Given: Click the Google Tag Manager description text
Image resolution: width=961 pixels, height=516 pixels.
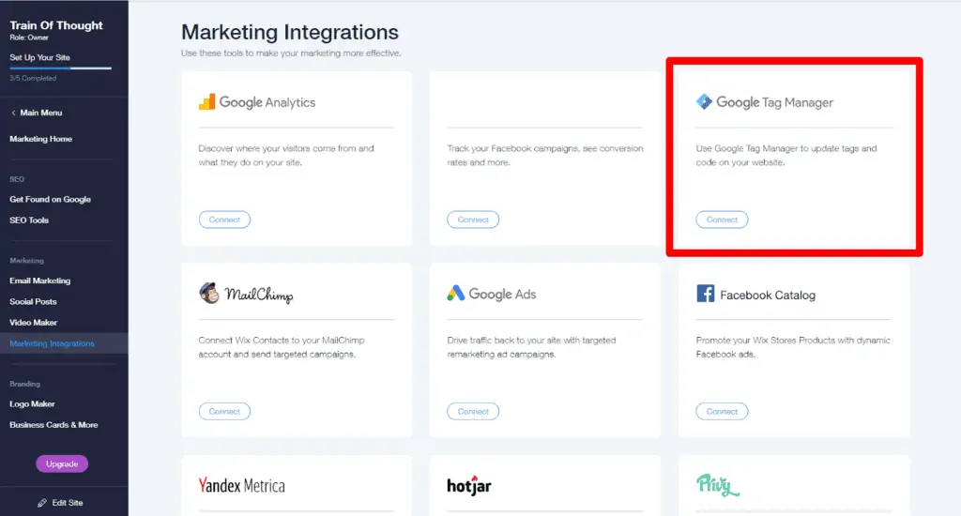Looking at the screenshot, I should click(786, 156).
